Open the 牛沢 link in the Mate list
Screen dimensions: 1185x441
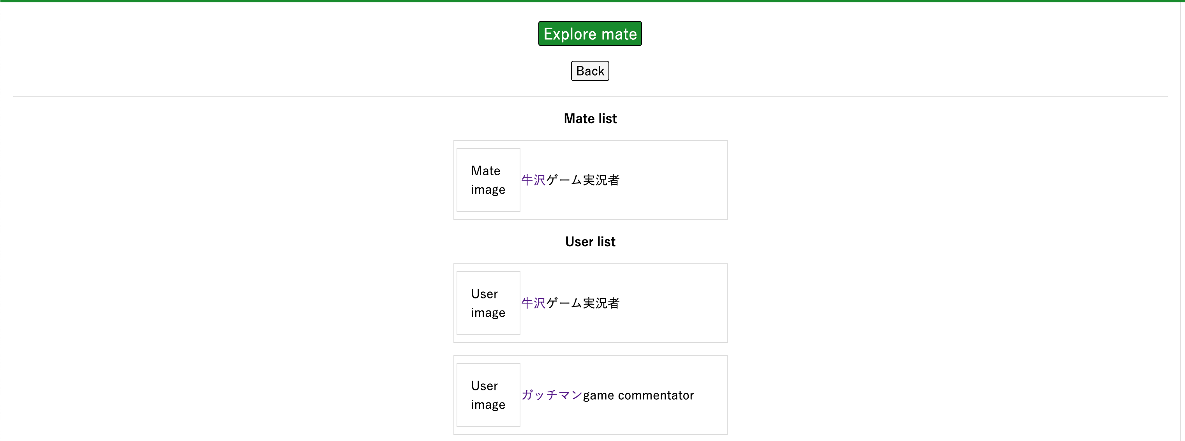click(x=533, y=180)
